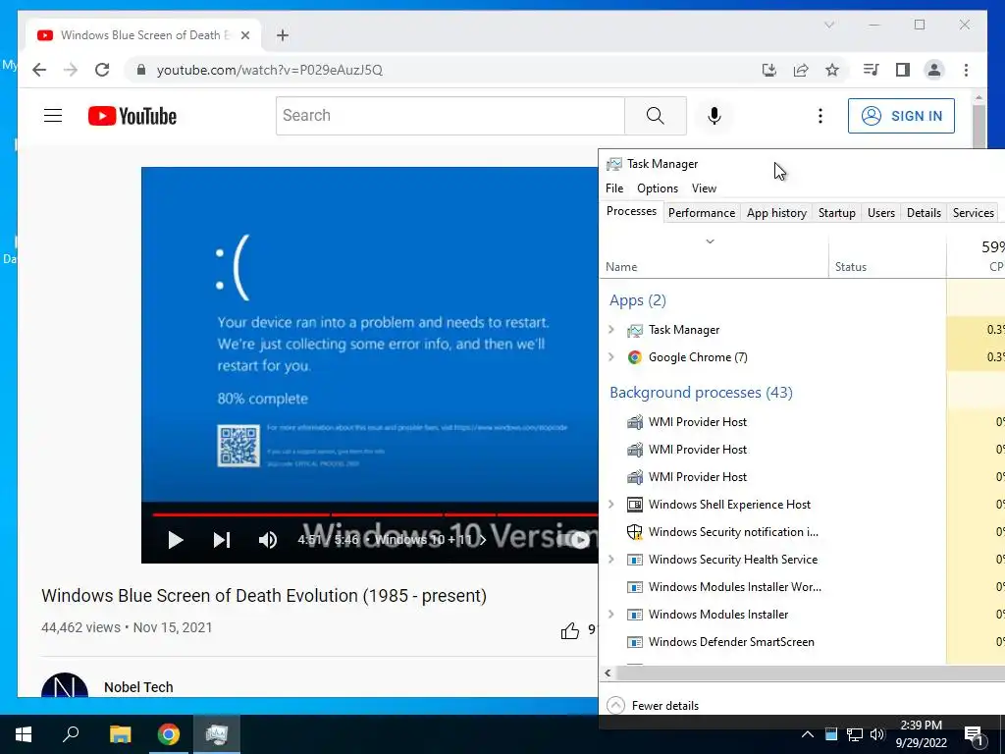Switch to the Startup tab
Image resolution: width=1005 pixels, height=754 pixels.
point(836,213)
